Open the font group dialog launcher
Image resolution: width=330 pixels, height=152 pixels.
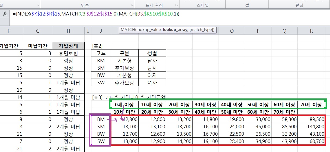pos(38,5)
